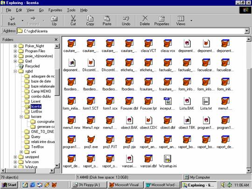The image size is (252, 189).
Task: Collapse the lucrare folder node
Action: tap(21, 117)
